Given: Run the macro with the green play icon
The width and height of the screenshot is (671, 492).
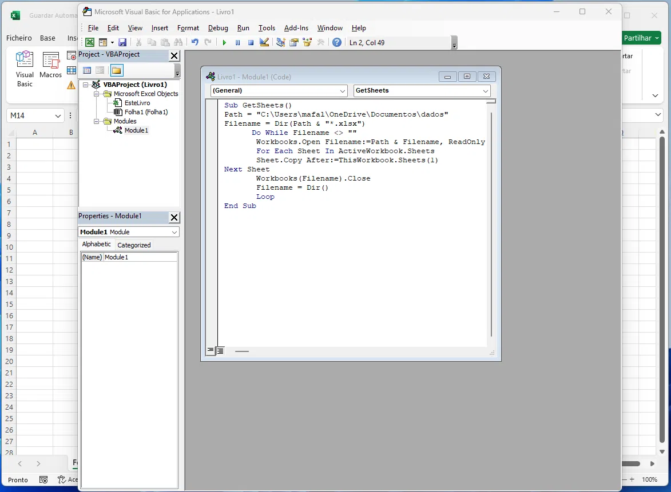Looking at the screenshot, I should click(224, 42).
